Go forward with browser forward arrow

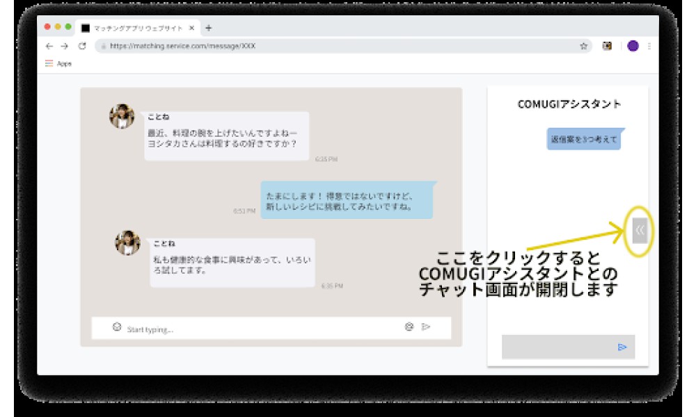point(65,46)
